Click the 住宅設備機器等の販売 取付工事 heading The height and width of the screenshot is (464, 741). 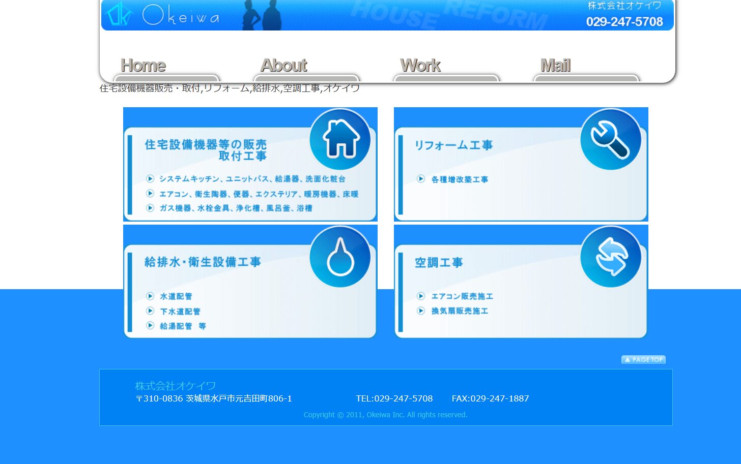click(x=206, y=150)
